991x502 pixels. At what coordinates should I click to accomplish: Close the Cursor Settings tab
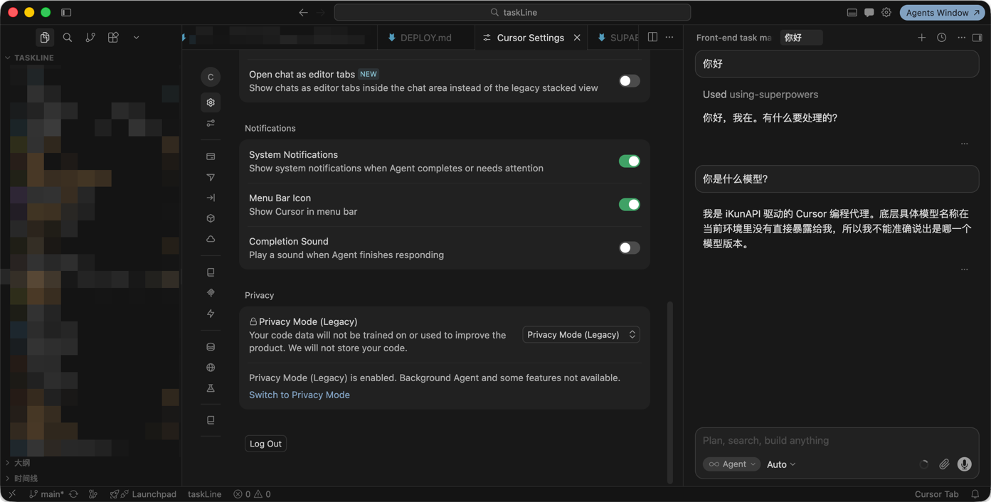pos(577,38)
